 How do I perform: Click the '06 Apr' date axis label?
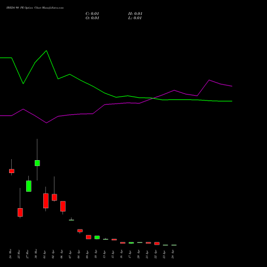[61, 255]
